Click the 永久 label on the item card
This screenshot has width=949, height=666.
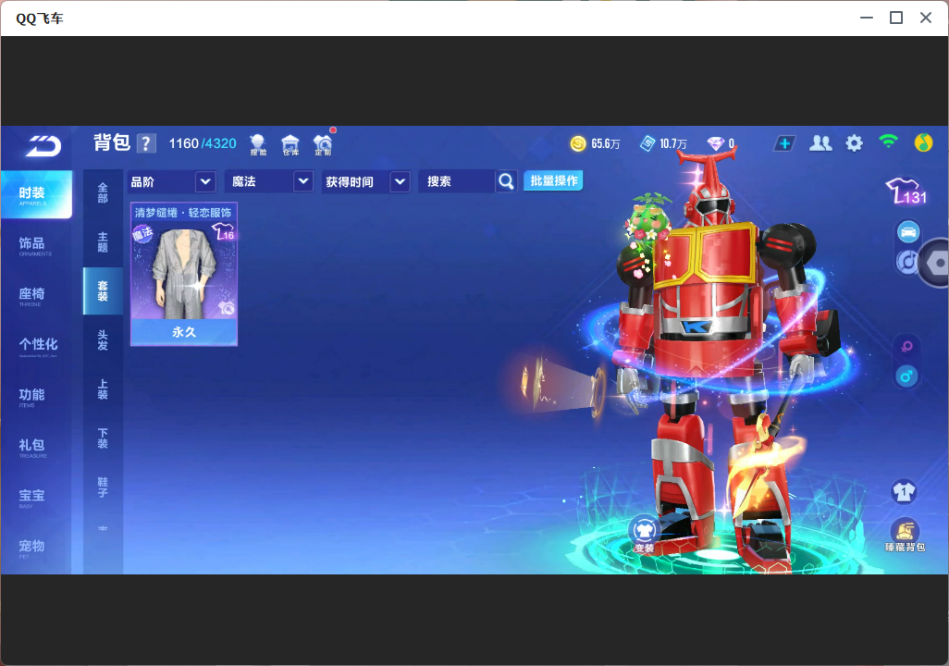[x=184, y=332]
